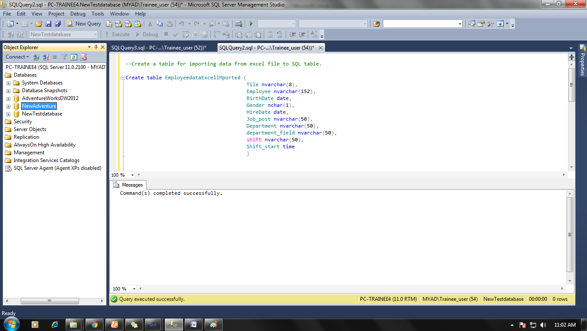Click Comment Out Selected Lines icon
This screenshot has width=587, height=331.
(x=270, y=34)
